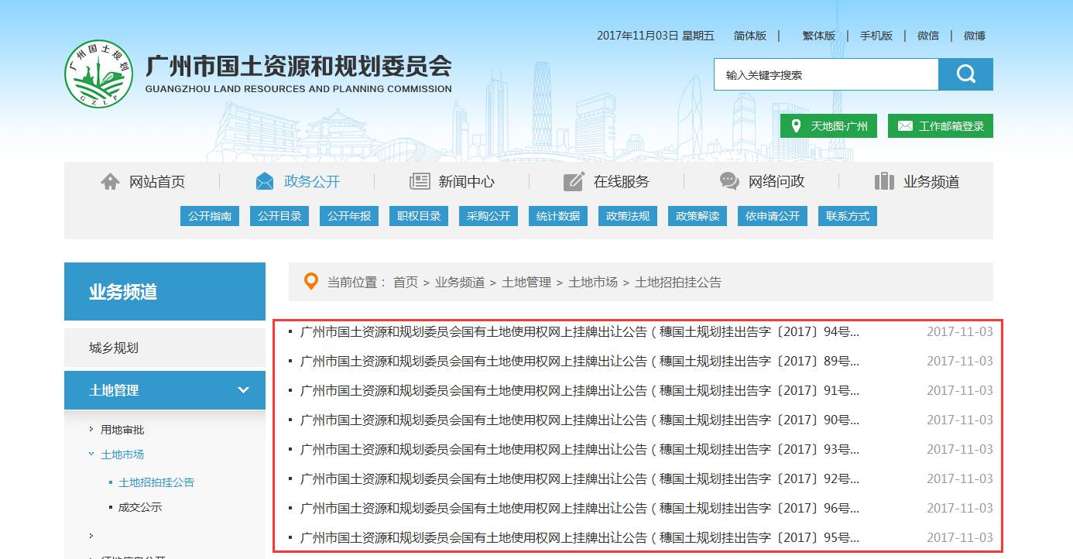1073x559 pixels.
Task: Click the briefcase icon beside 业务频道
Action: (x=884, y=181)
